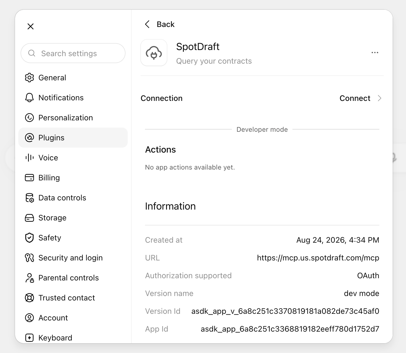Click the 'Created at' label
406x353 pixels.
tap(164, 240)
